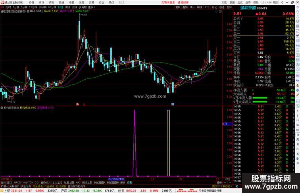
Task: Toggle the settings icon beside 通程控股(日线 前复权)
Action: [x=28, y=11]
